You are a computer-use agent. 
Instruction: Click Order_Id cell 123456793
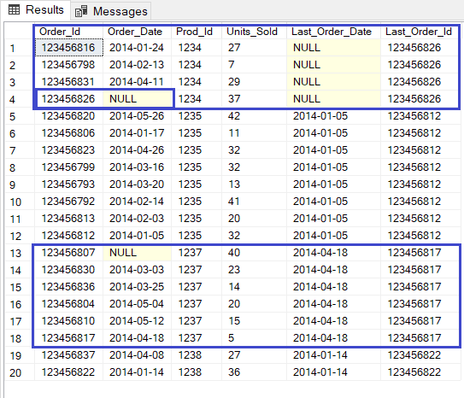68,184
